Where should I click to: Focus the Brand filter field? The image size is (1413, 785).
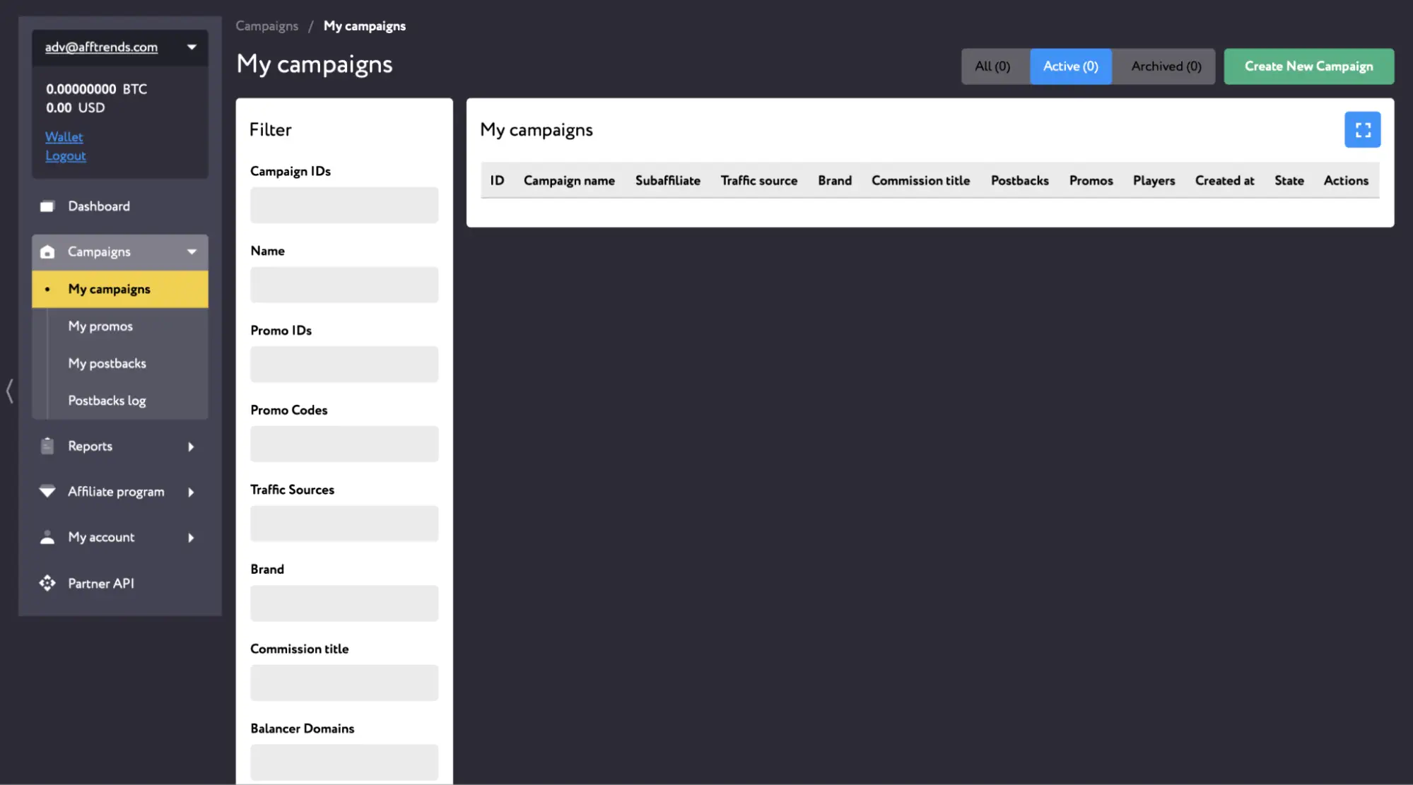(344, 603)
